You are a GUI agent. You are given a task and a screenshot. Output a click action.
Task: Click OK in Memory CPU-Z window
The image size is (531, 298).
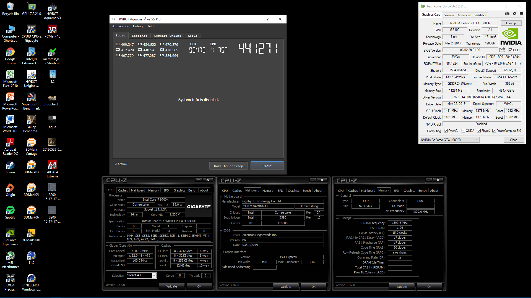tap(429, 287)
